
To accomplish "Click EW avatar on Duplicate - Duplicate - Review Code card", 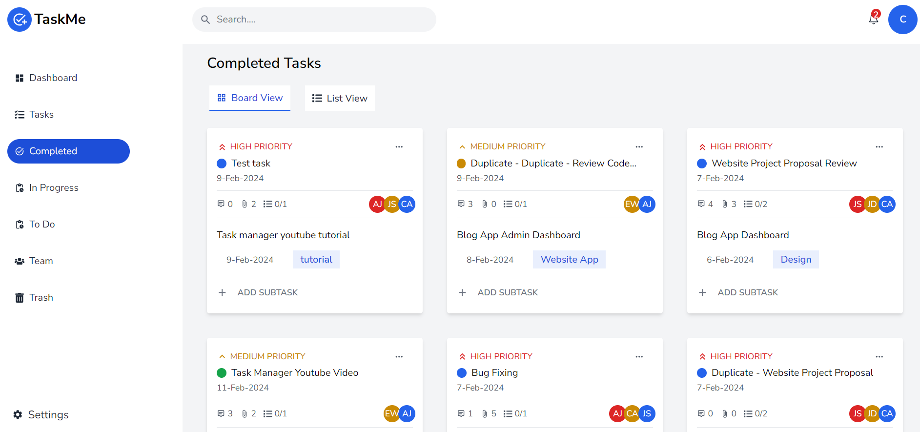I will click(x=632, y=204).
